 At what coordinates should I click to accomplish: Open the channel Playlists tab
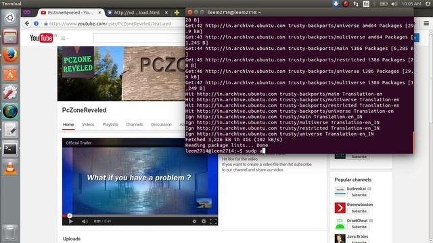pos(110,124)
